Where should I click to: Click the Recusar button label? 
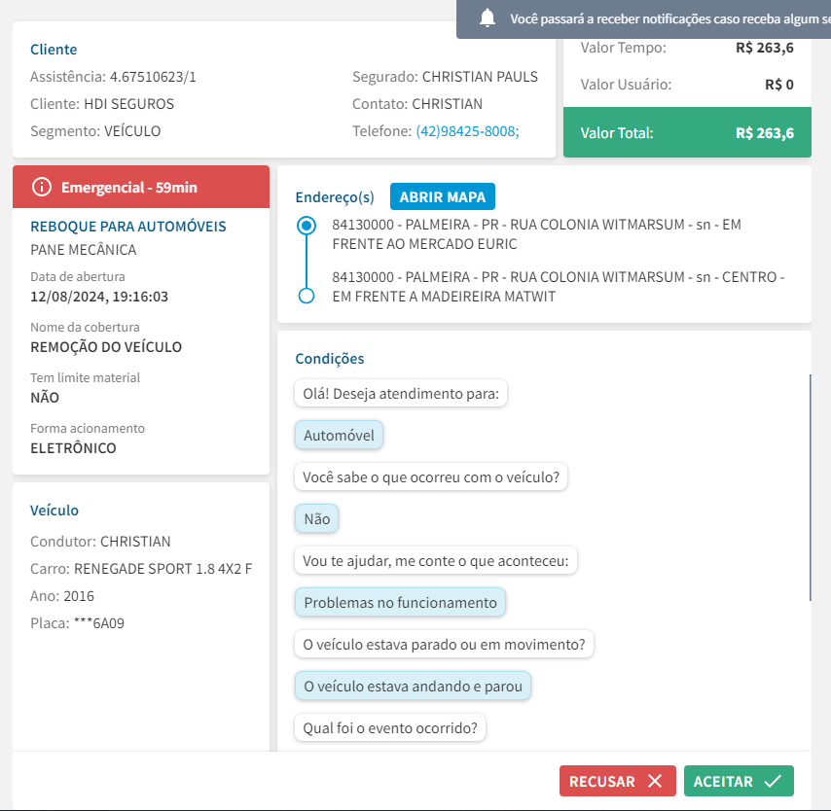[x=601, y=781]
